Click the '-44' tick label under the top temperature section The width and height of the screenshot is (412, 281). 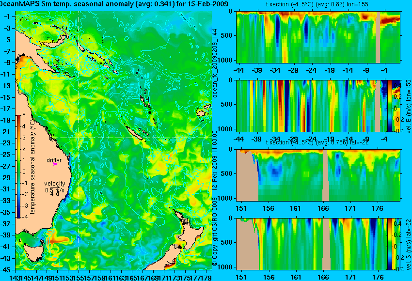[238, 70]
